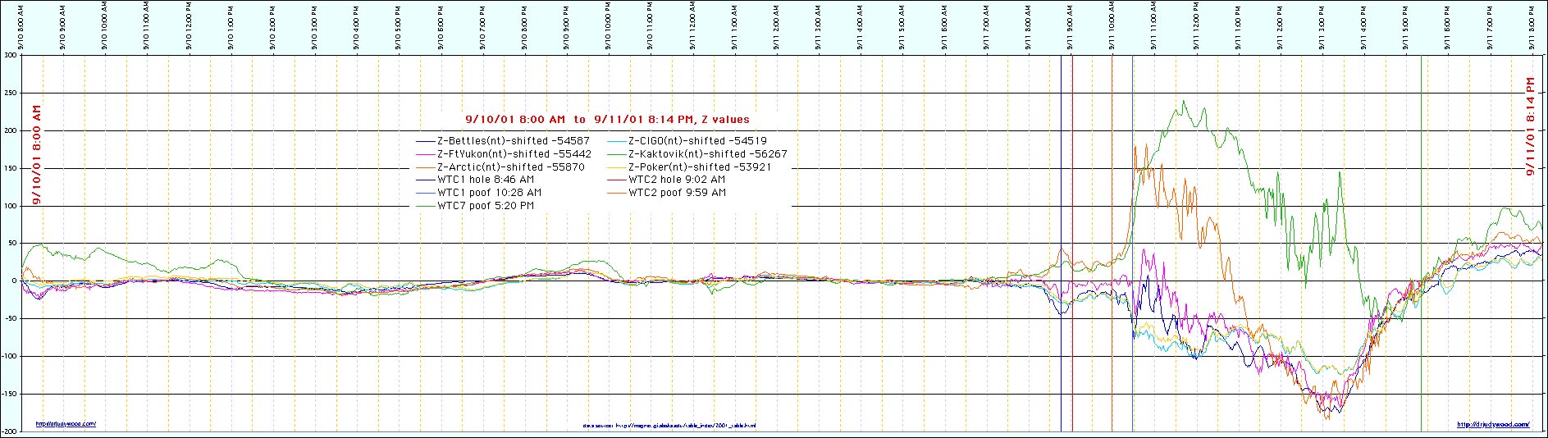
Task: Click the 9/11 12:00 PM time axis label
Action: click(x=1196, y=26)
